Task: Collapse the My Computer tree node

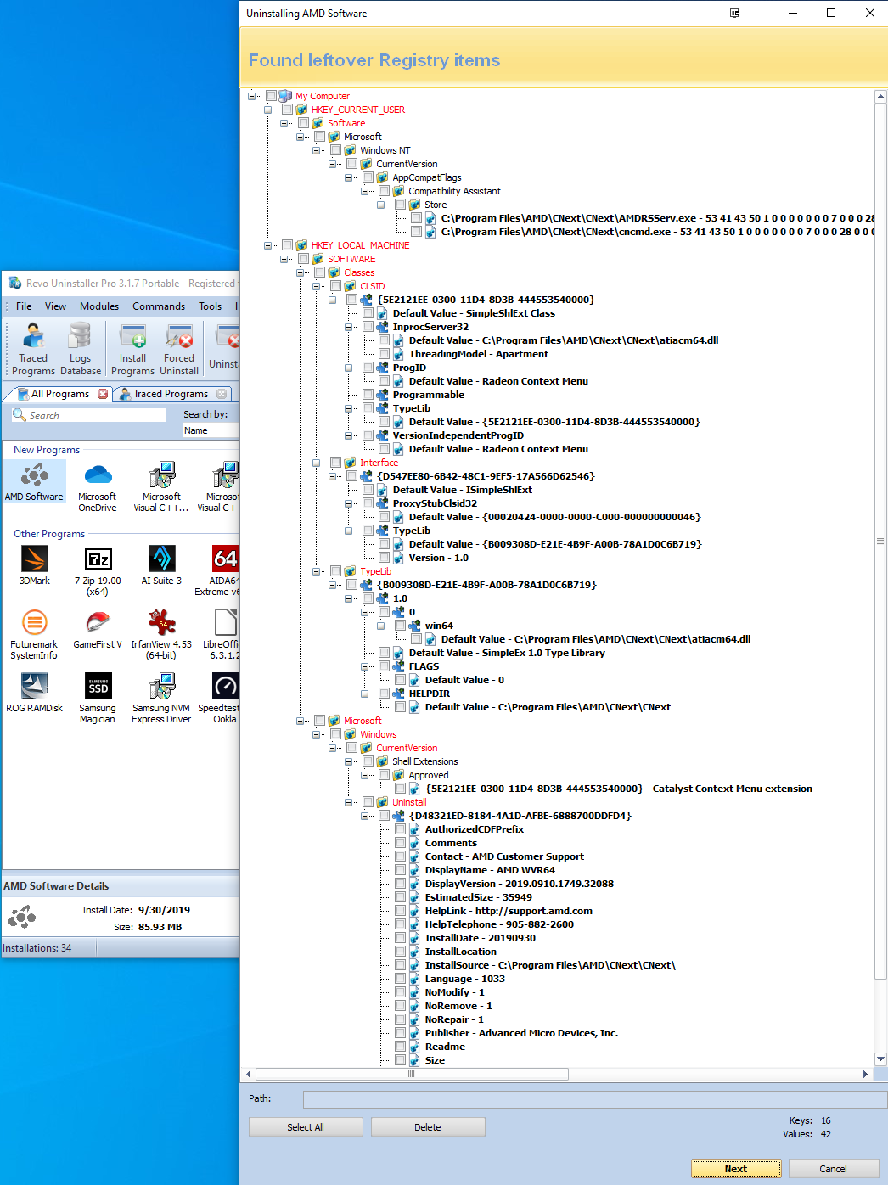Action: point(252,96)
